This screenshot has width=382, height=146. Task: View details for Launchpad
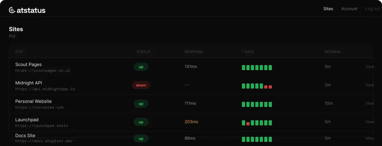click(x=370, y=122)
